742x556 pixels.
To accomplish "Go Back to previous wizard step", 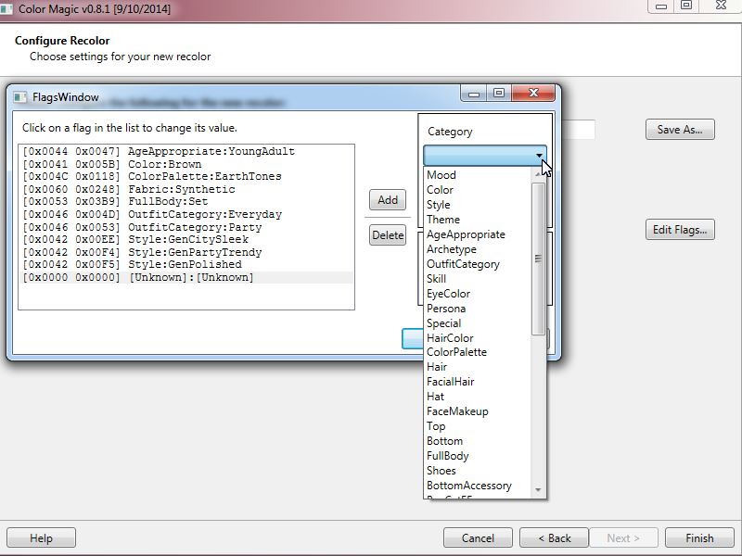I will (554, 538).
